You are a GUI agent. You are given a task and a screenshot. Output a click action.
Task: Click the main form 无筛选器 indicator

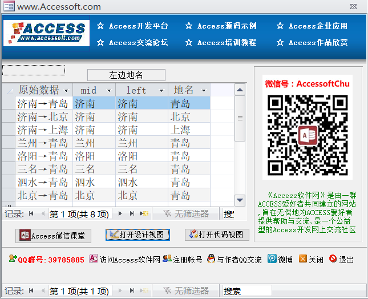point(185,290)
